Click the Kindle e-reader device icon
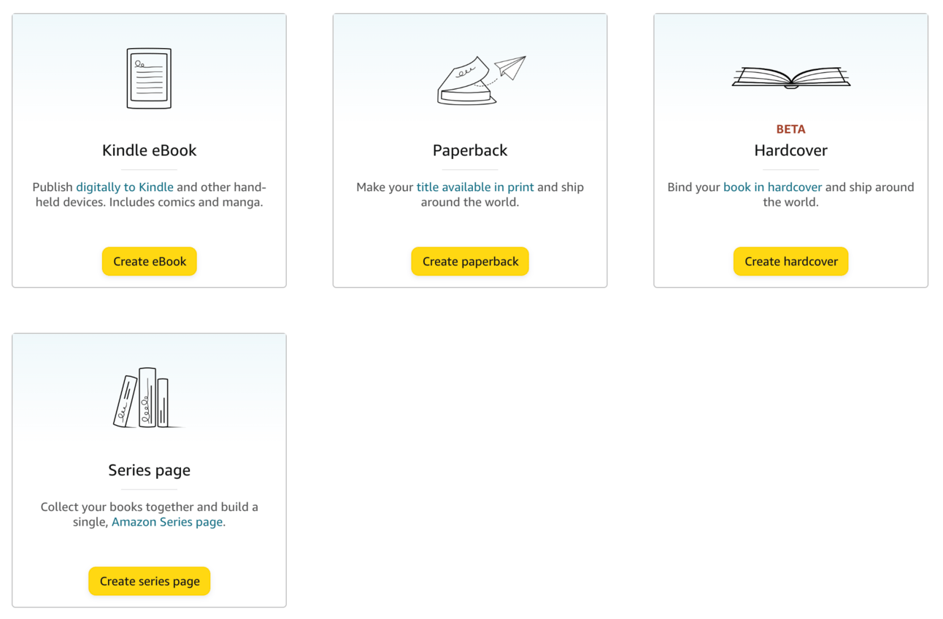This screenshot has width=943, height=619. [x=149, y=79]
